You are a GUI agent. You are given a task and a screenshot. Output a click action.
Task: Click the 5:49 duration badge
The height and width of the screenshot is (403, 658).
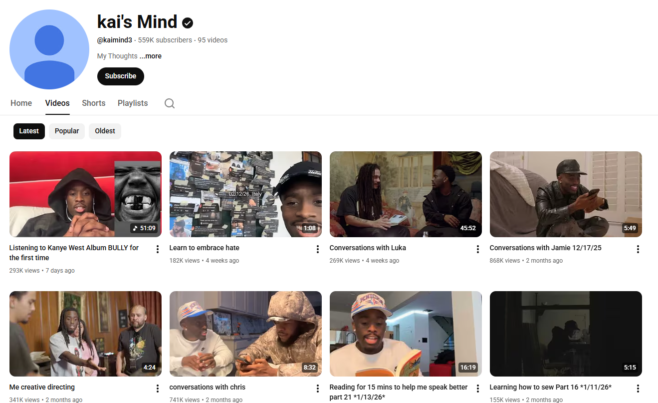pos(630,228)
